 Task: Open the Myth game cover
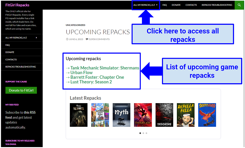coord(121,115)
